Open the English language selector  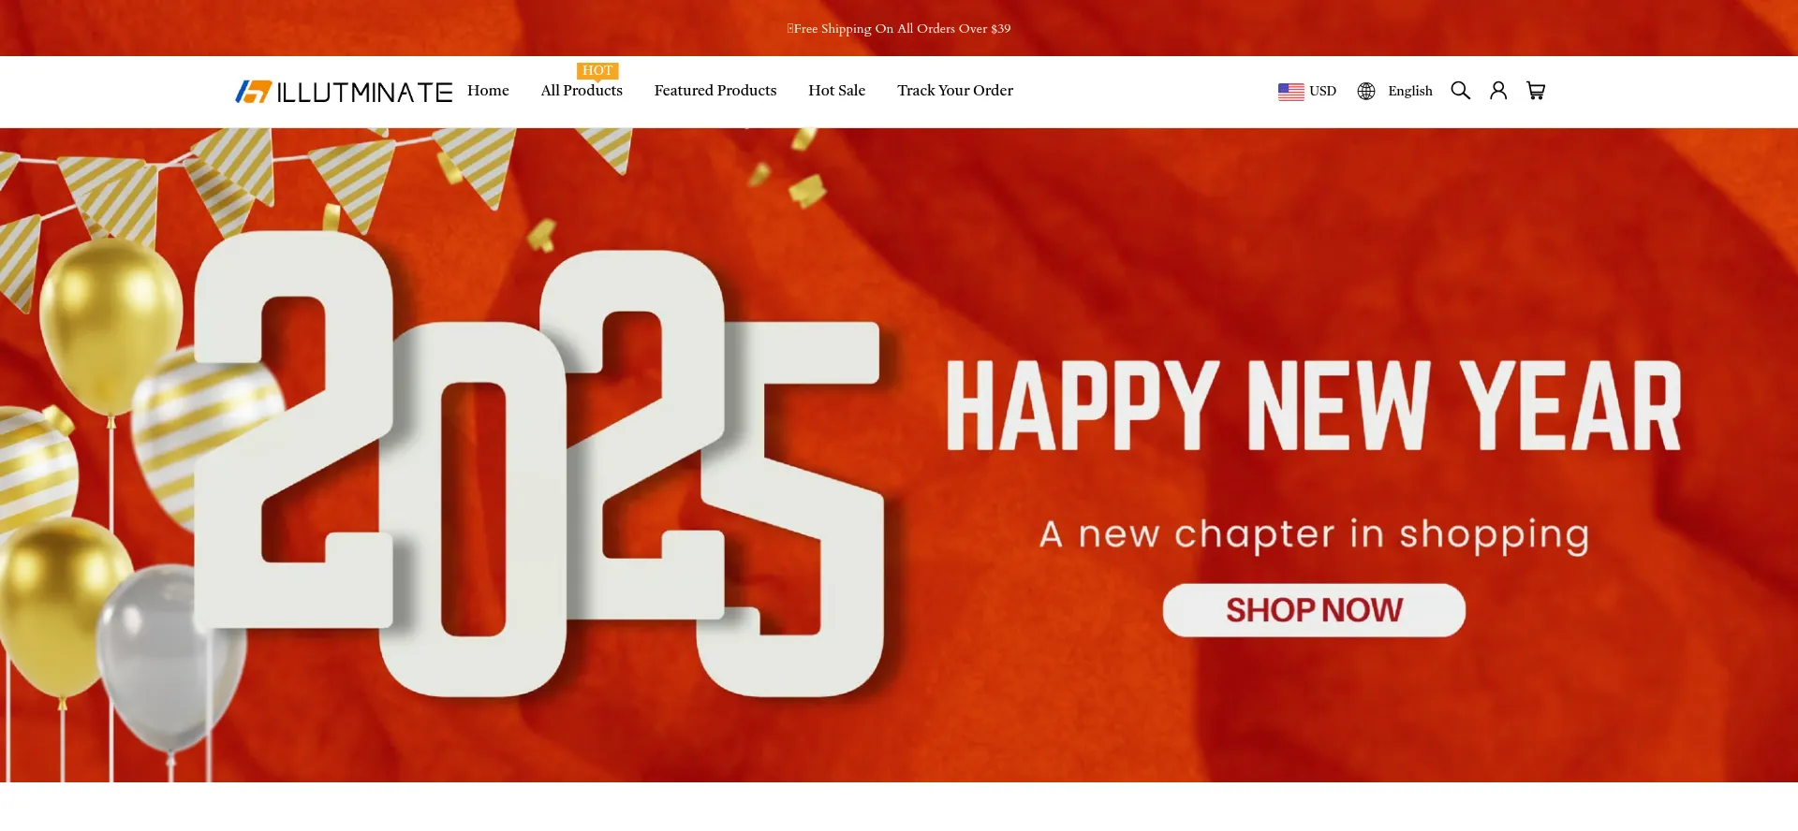[1395, 91]
